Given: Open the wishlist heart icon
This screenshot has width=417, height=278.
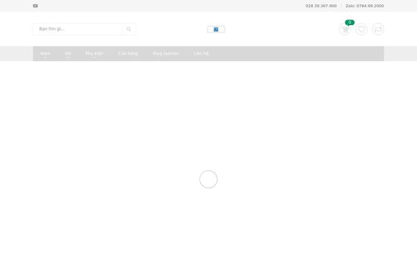Looking at the screenshot, I should [361, 29].
